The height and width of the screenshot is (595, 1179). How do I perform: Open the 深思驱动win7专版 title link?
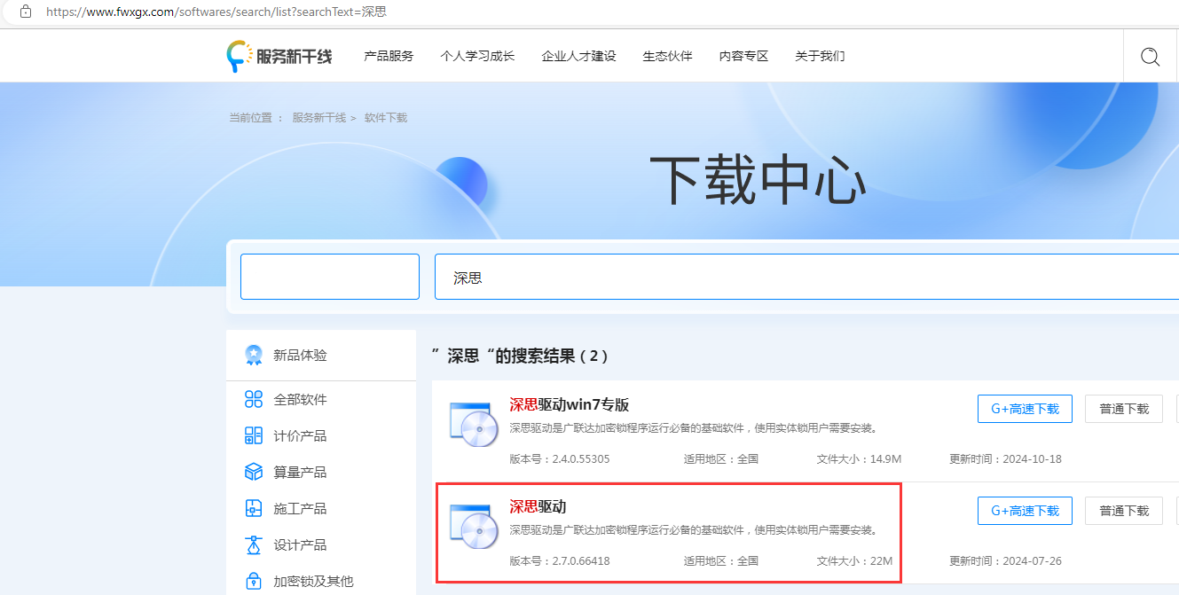click(569, 405)
